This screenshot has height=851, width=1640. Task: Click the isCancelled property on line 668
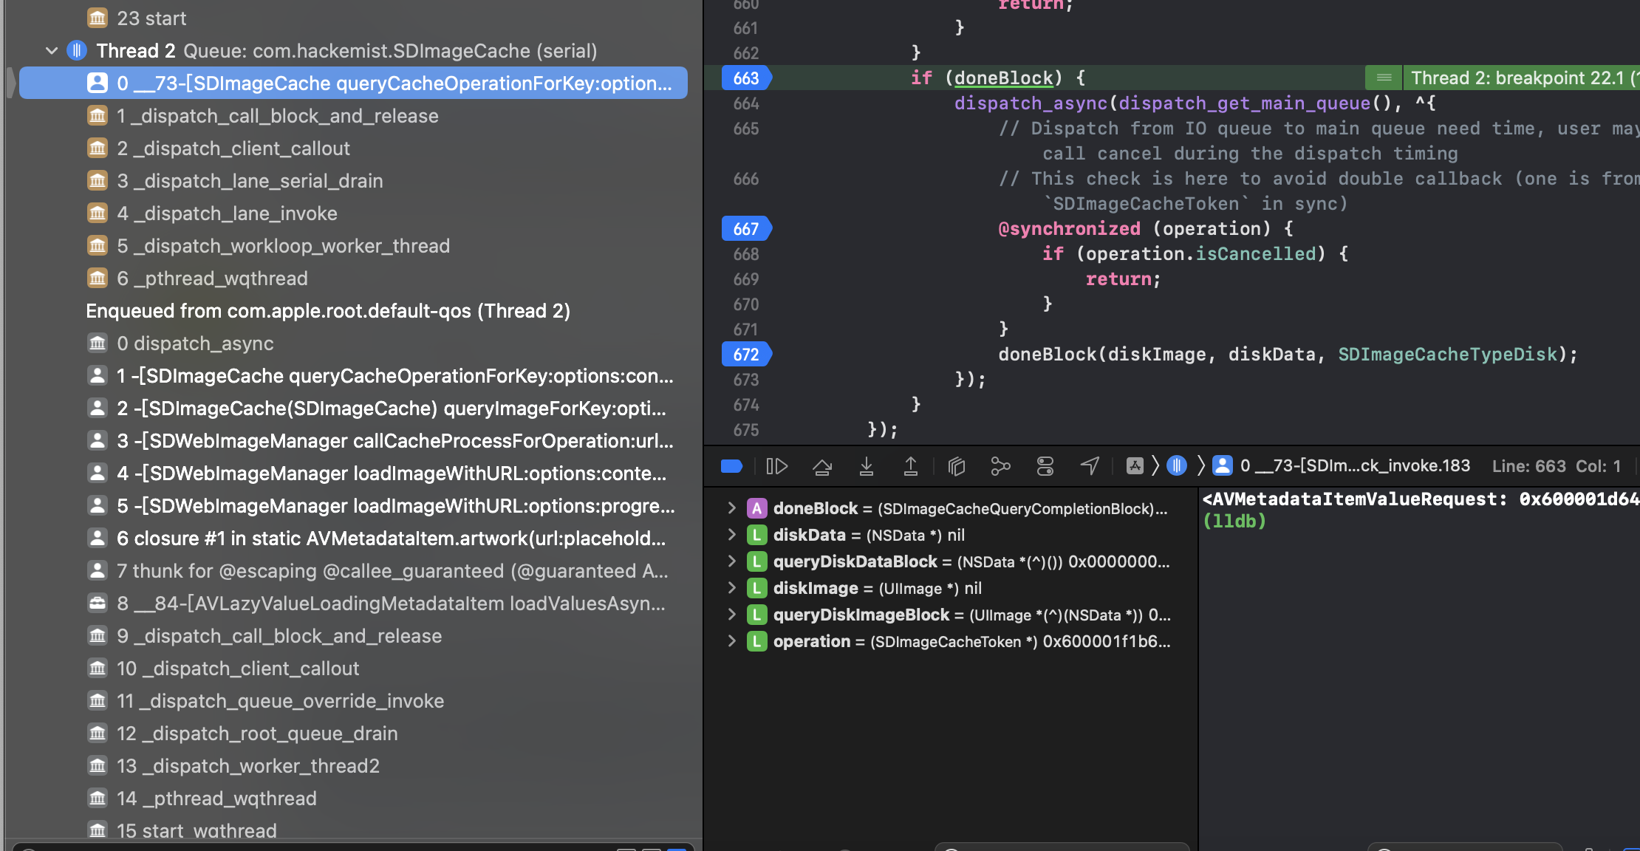(1256, 254)
